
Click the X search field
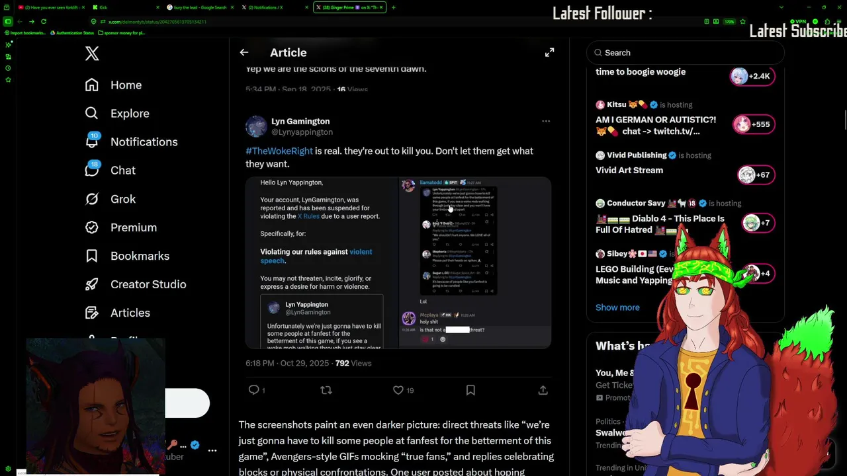(686, 52)
